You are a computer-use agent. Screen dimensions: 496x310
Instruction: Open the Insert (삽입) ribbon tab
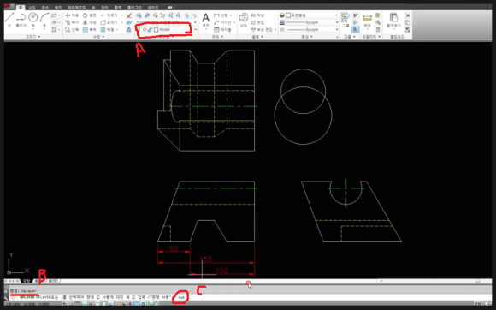(x=32, y=8)
